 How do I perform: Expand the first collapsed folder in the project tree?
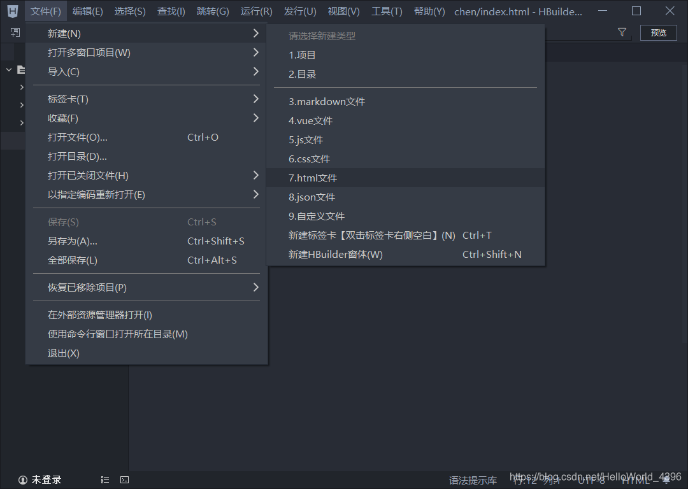point(22,87)
